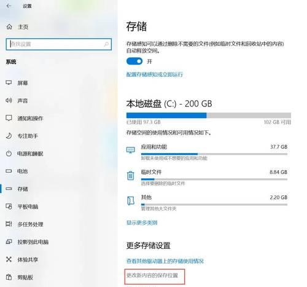This screenshot has width=307, height=287.
Task: Click the 专注助手 moon icon
Action: coord(9,136)
